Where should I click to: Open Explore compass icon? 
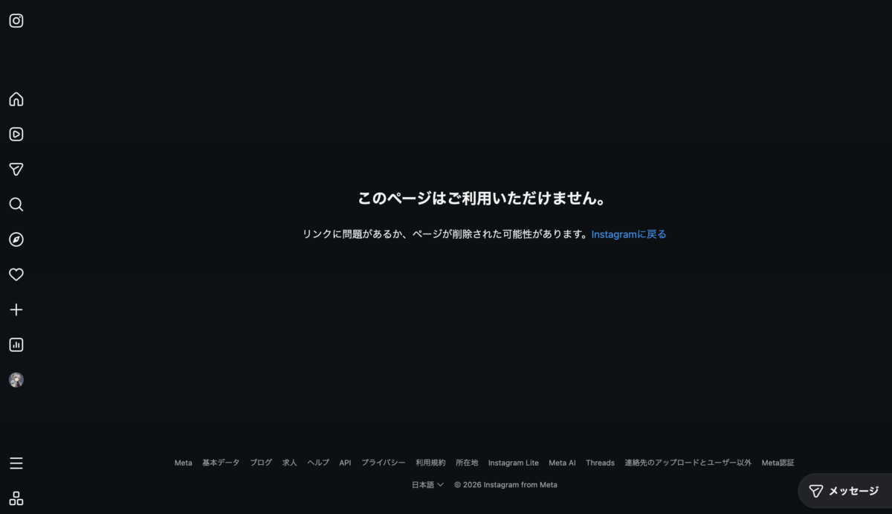tap(16, 240)
